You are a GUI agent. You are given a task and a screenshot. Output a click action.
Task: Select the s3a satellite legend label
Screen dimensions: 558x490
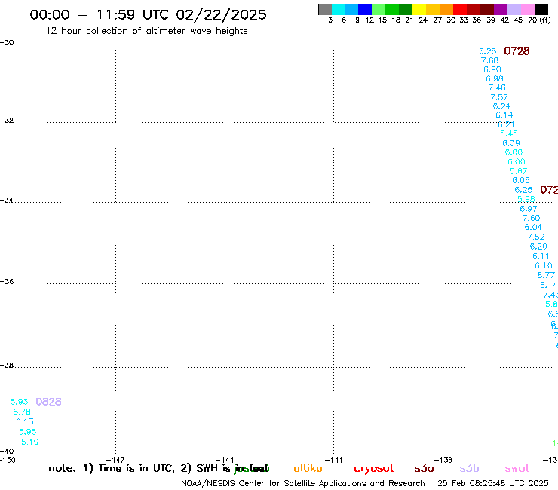pyautogui.click(x=424, y=469)
